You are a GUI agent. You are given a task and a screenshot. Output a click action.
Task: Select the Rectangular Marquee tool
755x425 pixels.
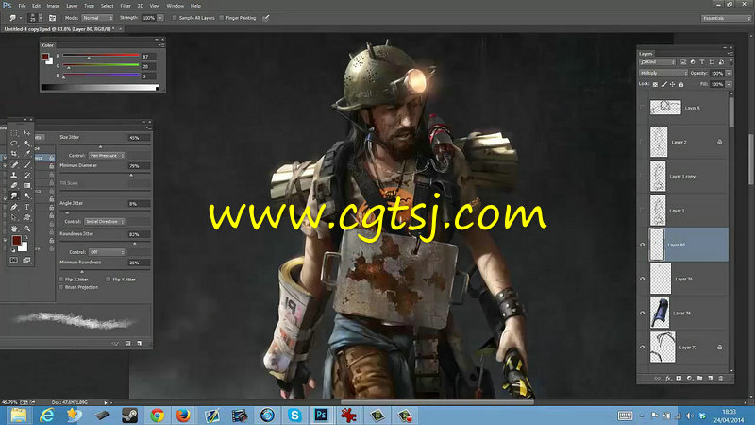(14, 132)
